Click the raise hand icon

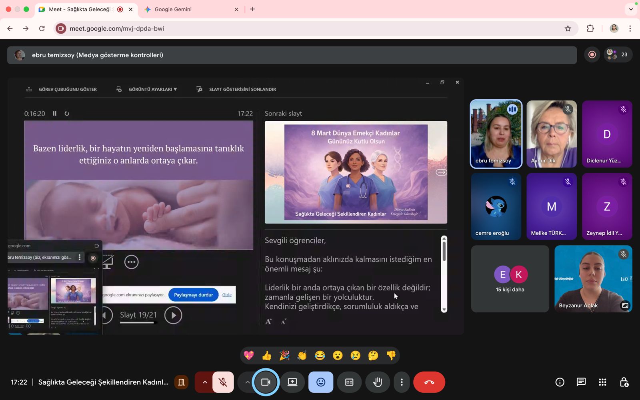[377, 382]
